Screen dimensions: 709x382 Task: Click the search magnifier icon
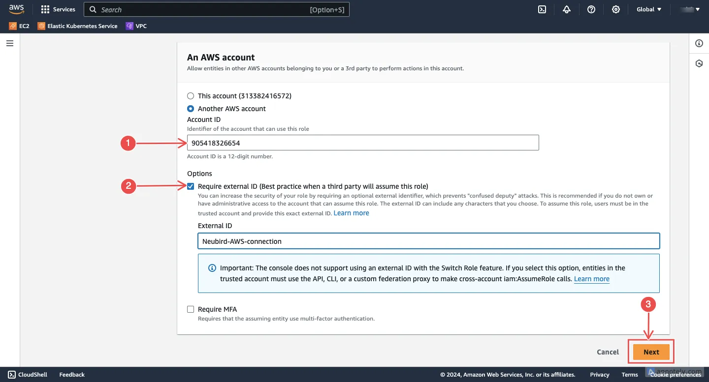point(93,9)
